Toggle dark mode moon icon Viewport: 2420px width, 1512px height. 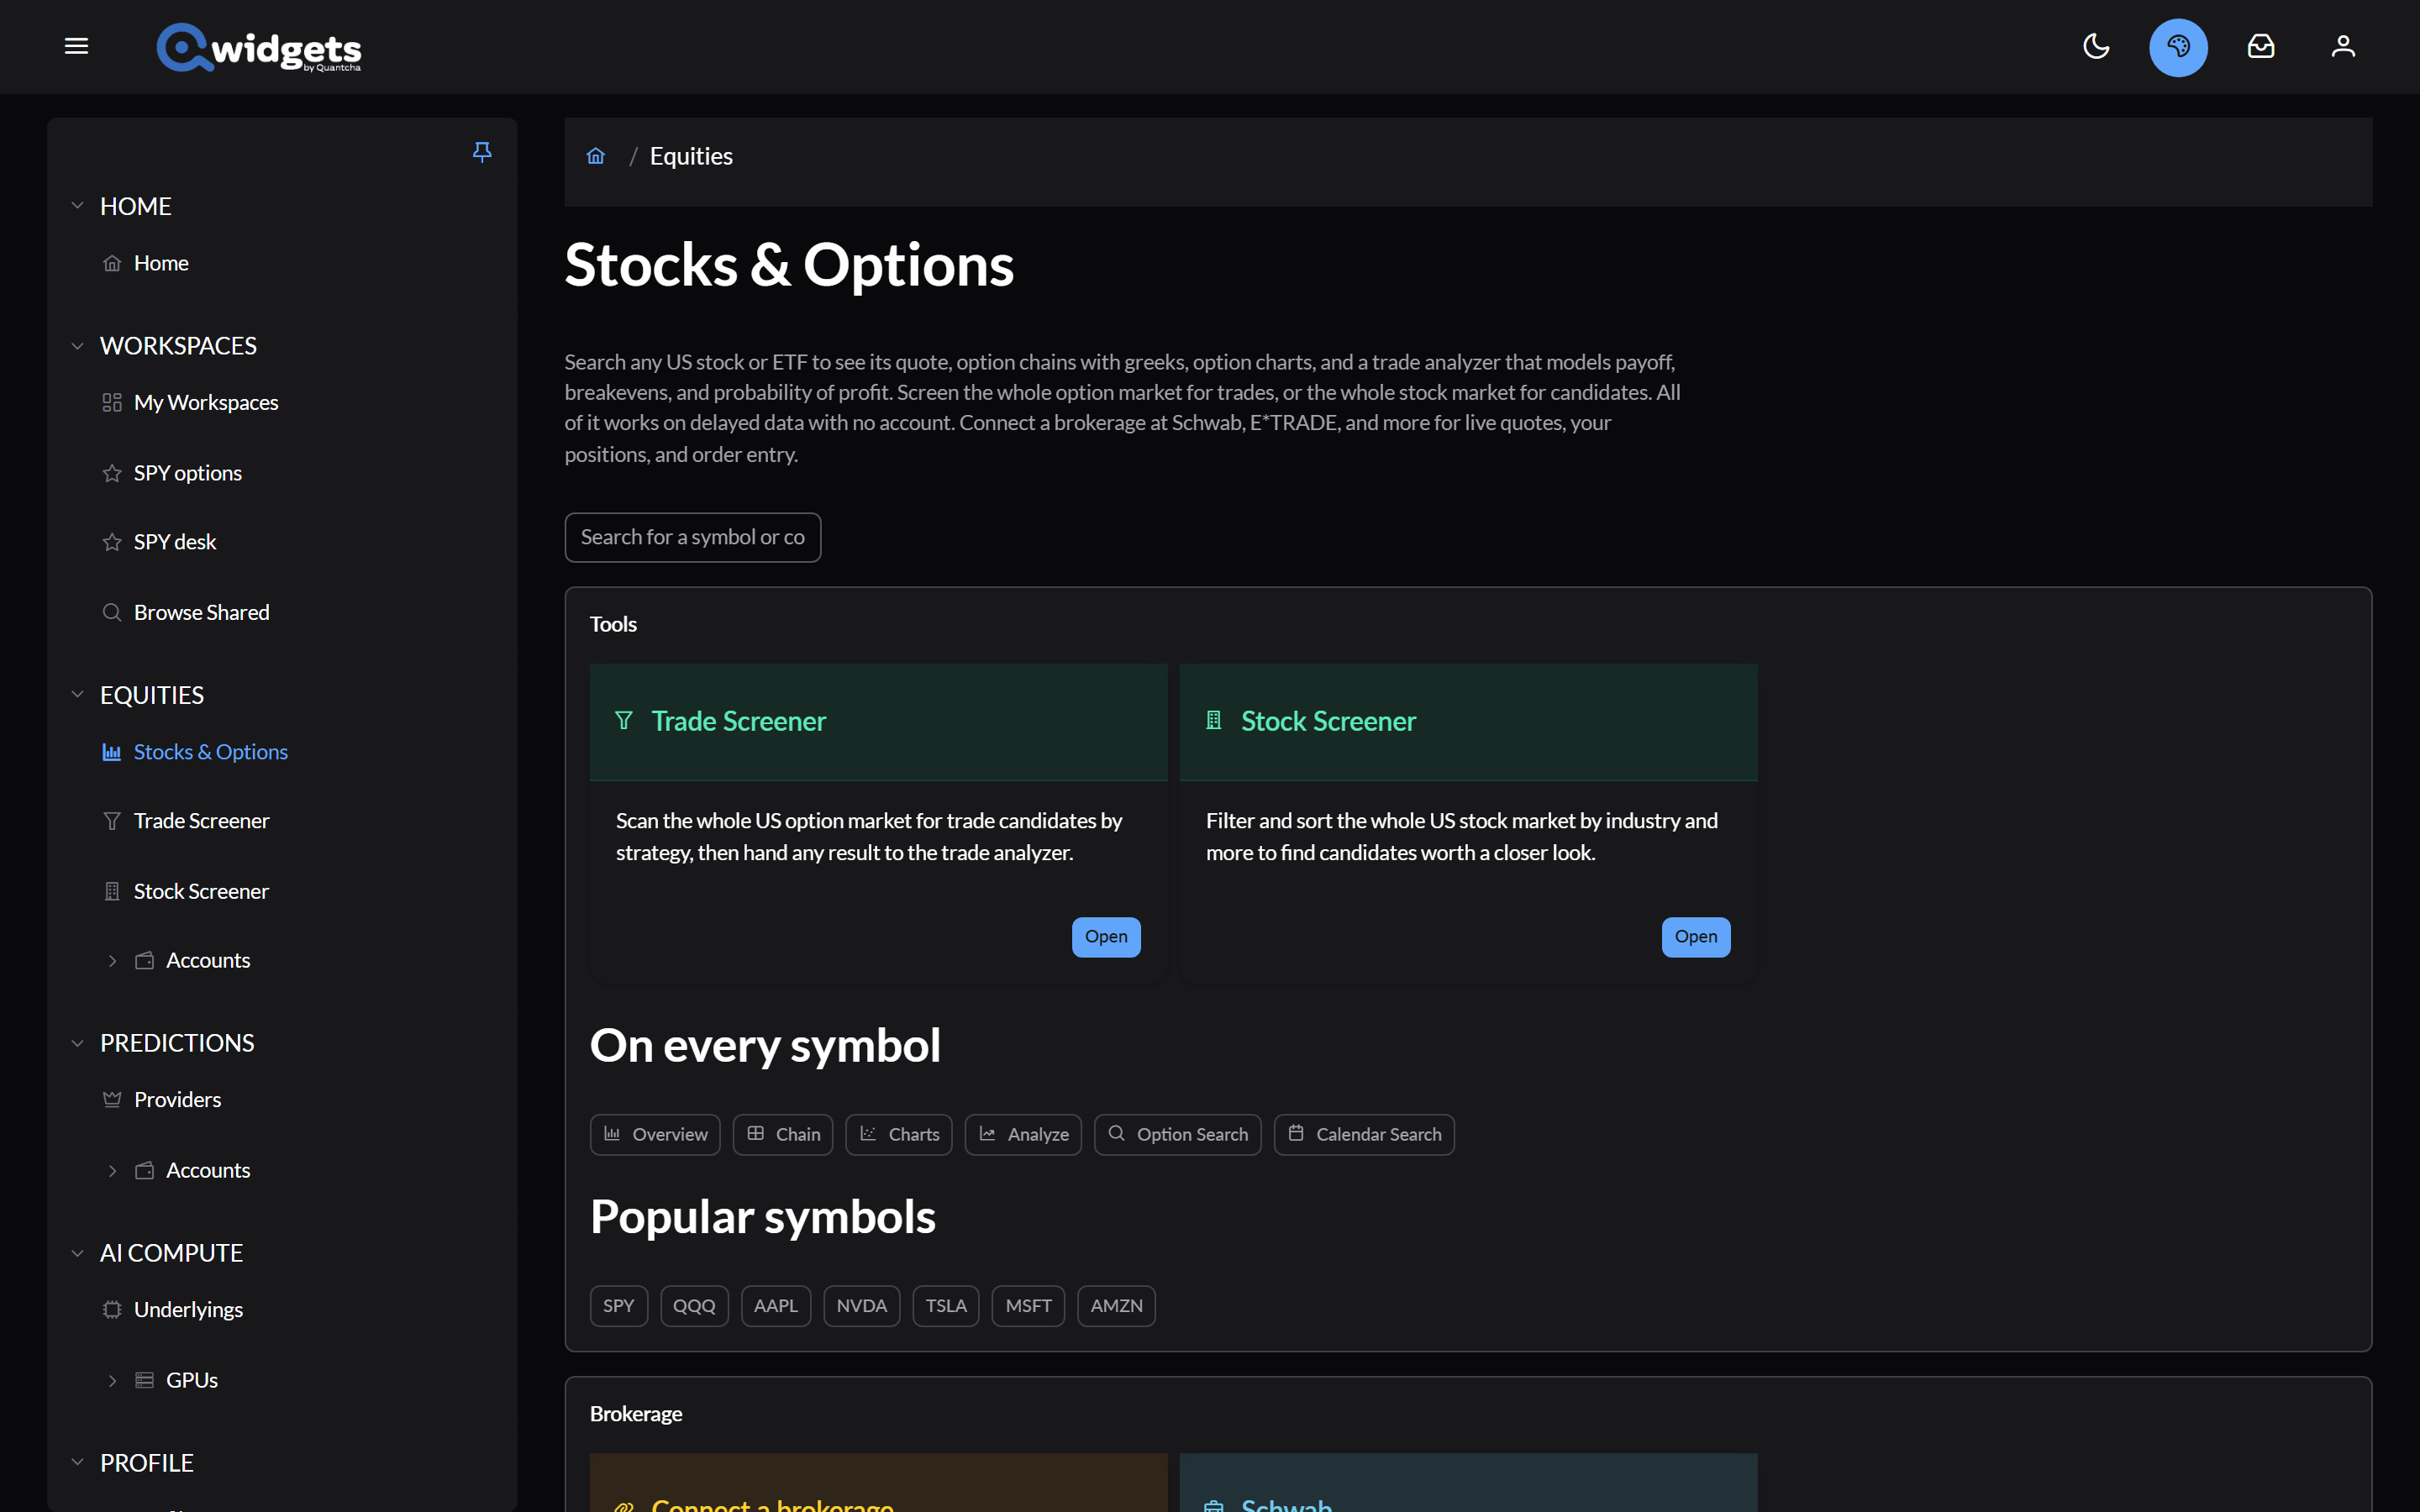click(2096, 46)
